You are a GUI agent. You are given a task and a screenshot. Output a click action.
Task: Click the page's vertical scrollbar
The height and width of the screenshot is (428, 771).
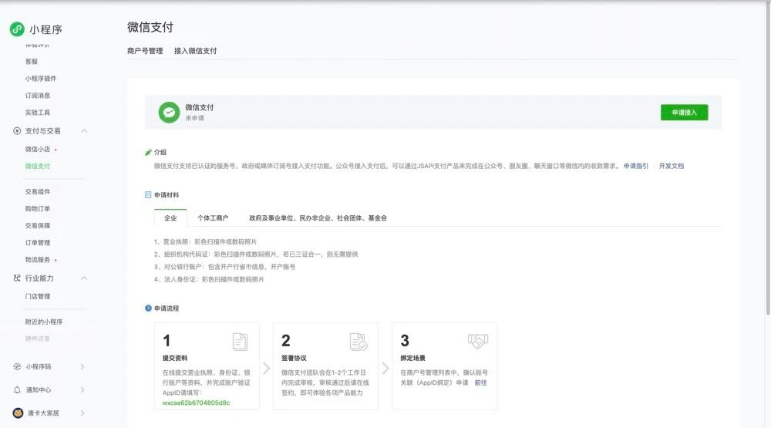(768, 157)
